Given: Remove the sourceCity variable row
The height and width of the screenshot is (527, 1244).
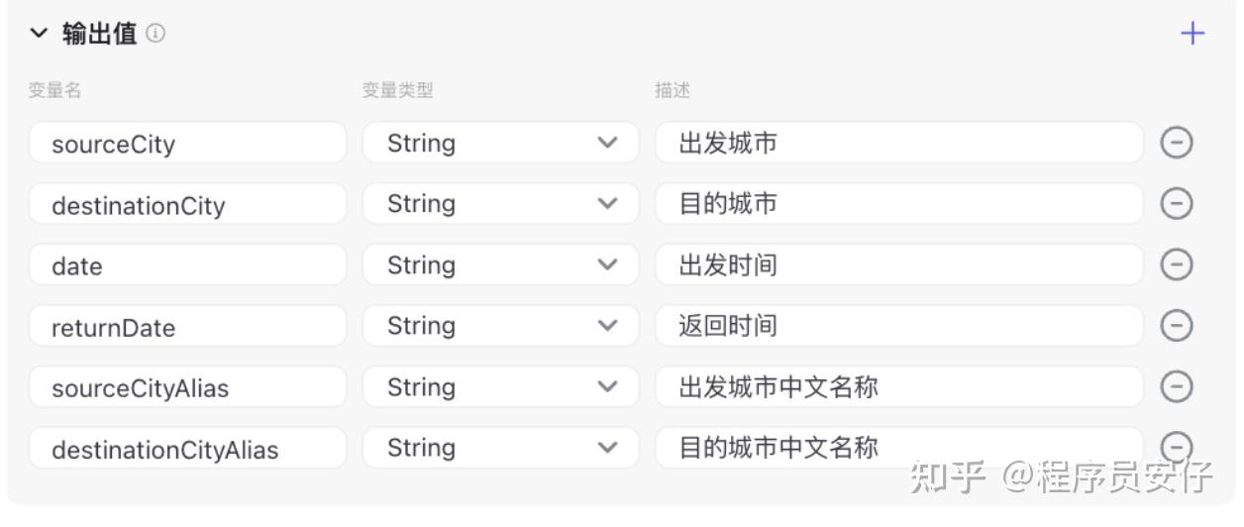Looking at the screenshot, I should click(1176, 143).
